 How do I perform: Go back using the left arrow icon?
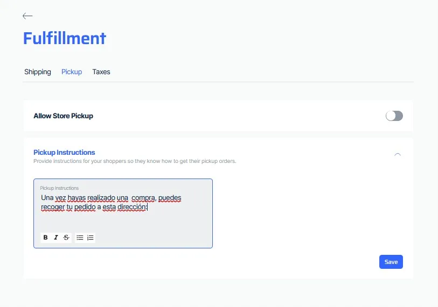pyautogui.click(x=27, y=16)
